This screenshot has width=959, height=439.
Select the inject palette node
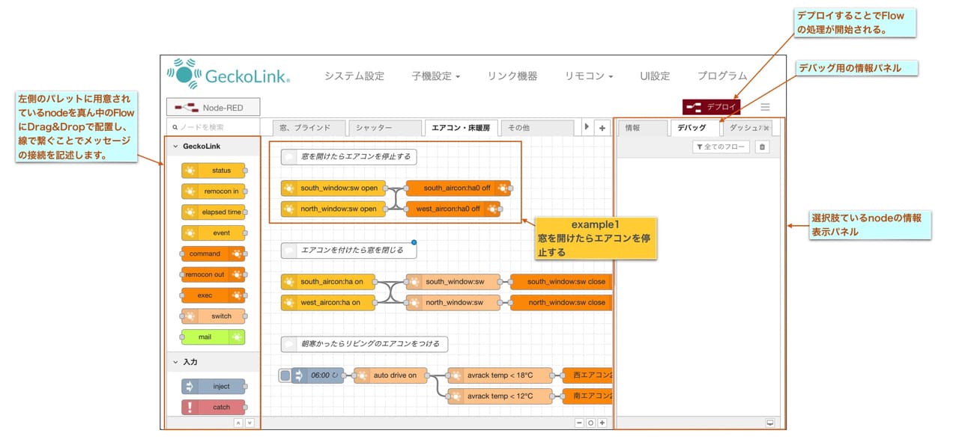pos(214,387)
